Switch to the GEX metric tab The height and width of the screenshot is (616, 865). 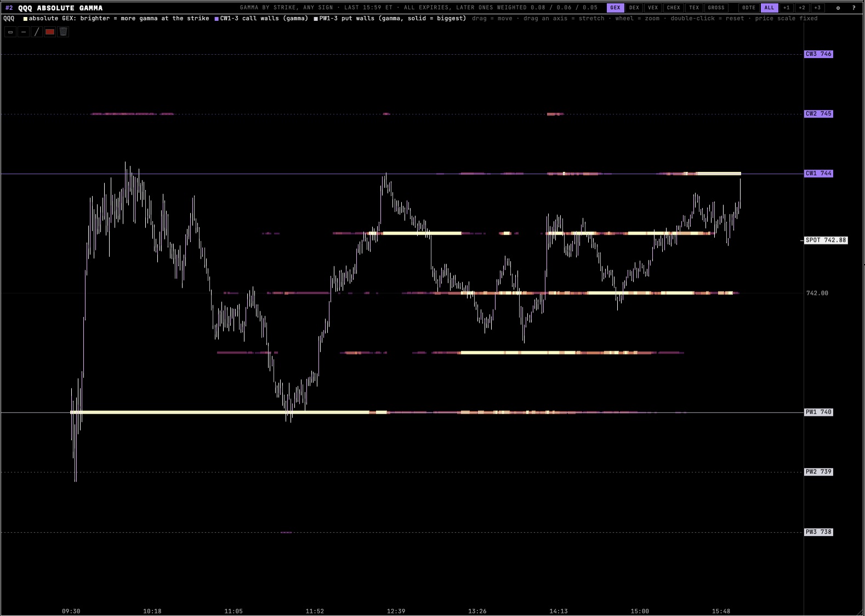pyautogui.click(x=615, y=8)
